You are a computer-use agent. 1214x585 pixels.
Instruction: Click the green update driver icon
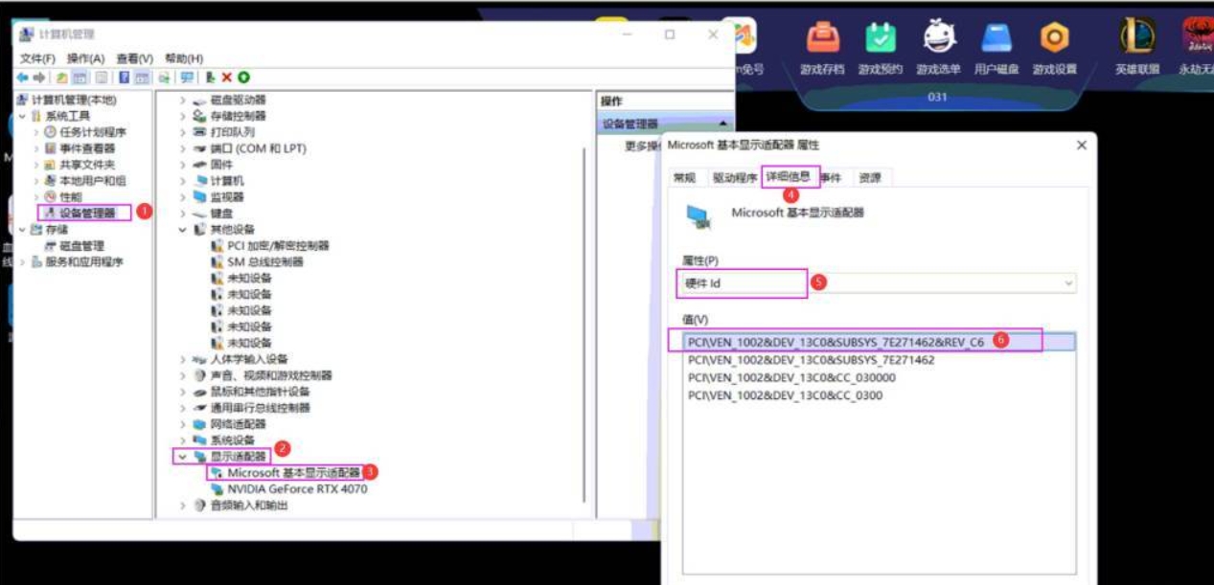[243, 78]
